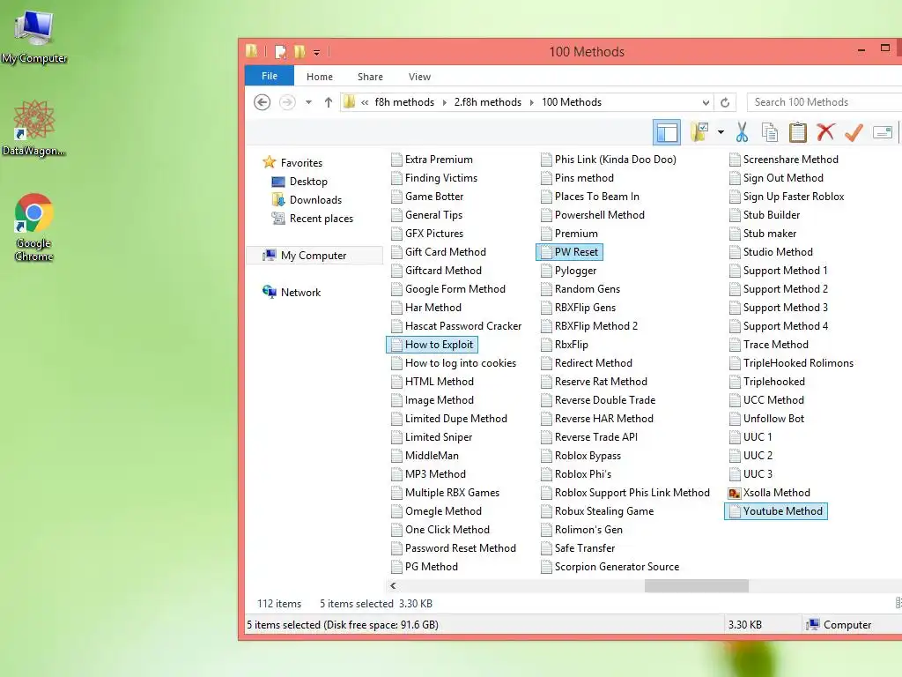The height and width of the screenshot is (677, 902).
Task: Select the DataWagon desktop shortcut
Action: pos(34,128)
